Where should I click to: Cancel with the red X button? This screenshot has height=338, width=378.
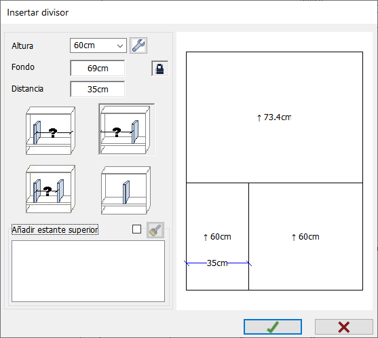tap(344, 327)
